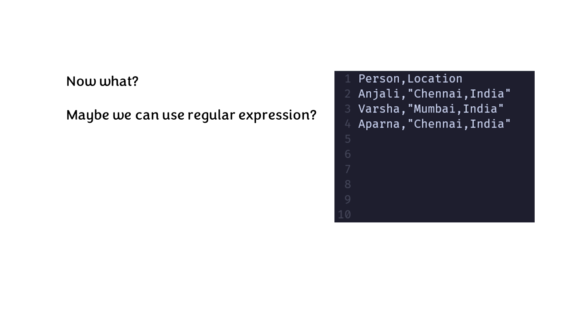Click line number 10 in the gutter
Screen dimensions: 567x319
coord(344,214)
